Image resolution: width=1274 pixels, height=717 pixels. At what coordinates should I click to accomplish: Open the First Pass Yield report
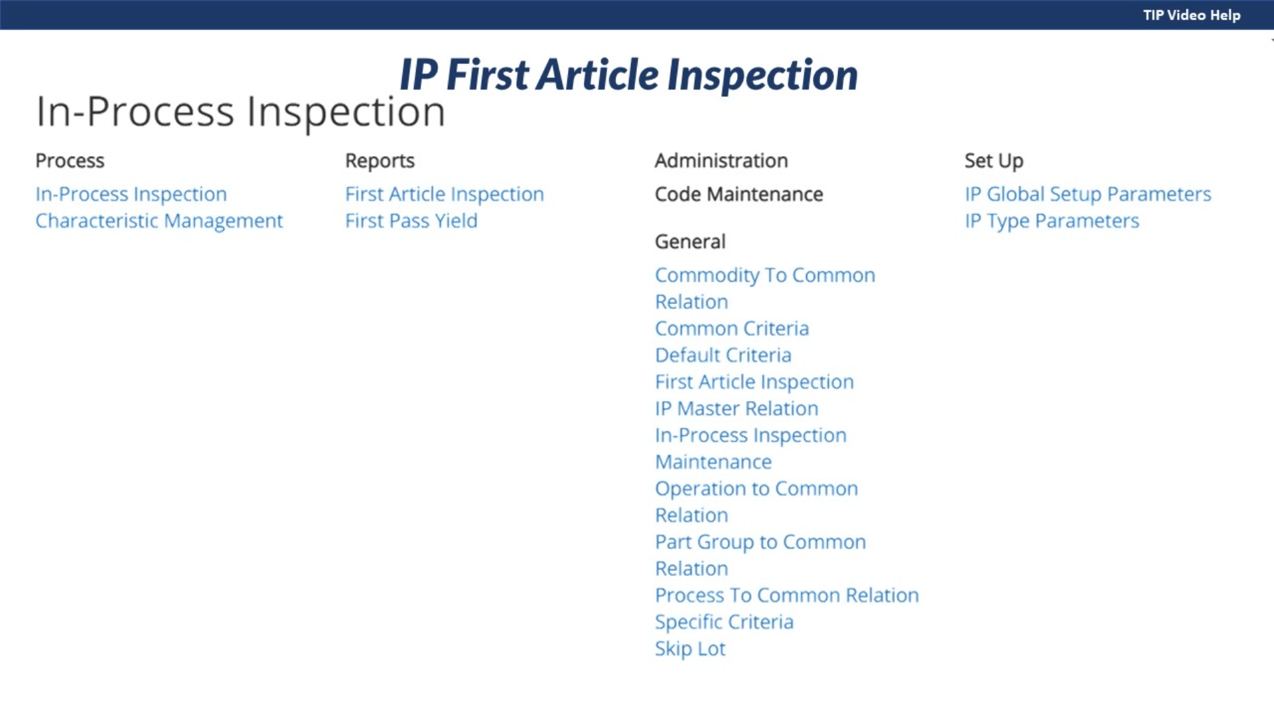411,220
